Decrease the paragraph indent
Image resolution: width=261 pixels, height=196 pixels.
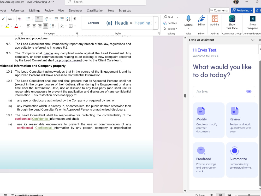(x=56, y=19)
